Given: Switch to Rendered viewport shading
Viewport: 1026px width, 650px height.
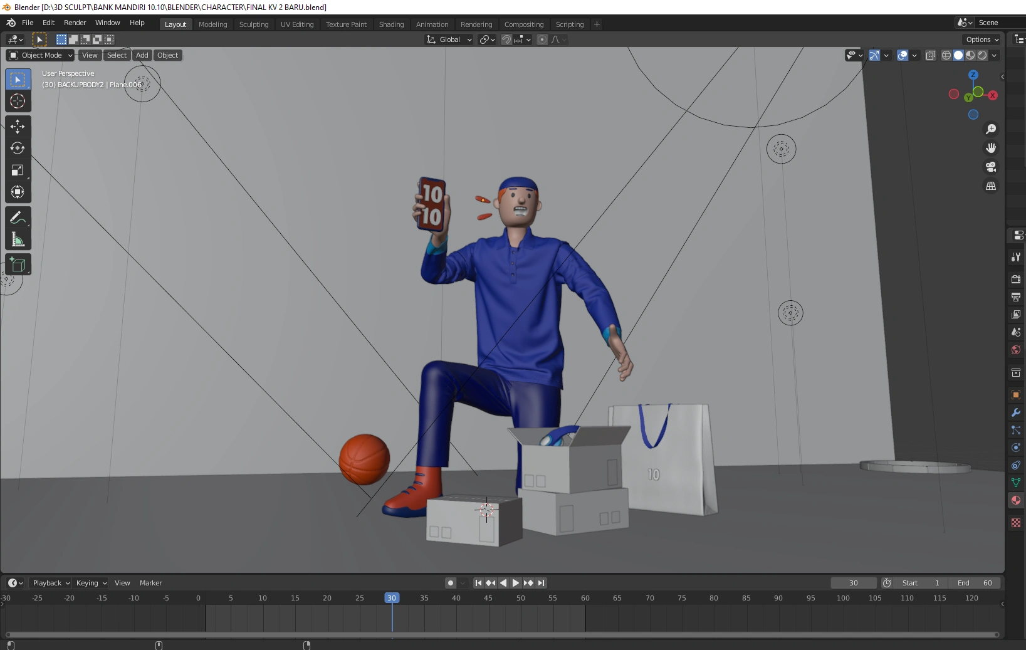Looking at the screenshot, I should 982,55.
